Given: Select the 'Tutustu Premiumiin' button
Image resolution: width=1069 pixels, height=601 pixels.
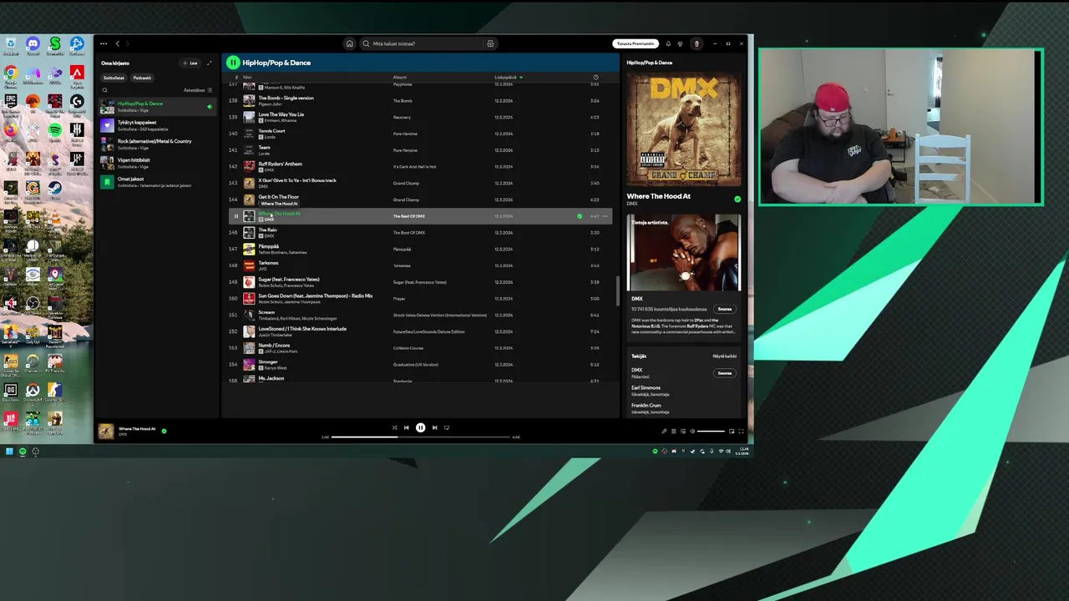Looking at the screenshot, I should (636, 43).
